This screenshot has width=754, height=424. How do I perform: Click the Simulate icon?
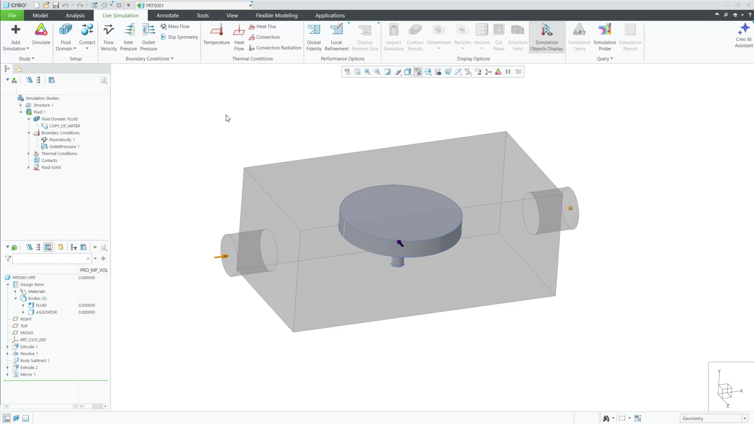coord(41,29)
